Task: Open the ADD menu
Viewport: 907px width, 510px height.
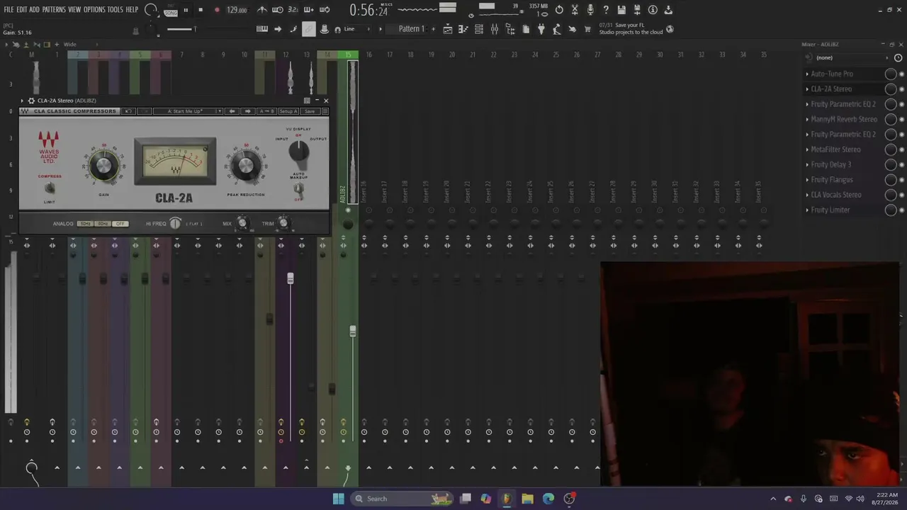Action: [34, 10]
